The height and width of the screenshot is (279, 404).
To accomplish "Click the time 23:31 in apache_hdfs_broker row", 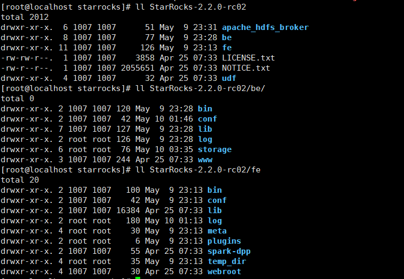I will (x=205, y=27).
